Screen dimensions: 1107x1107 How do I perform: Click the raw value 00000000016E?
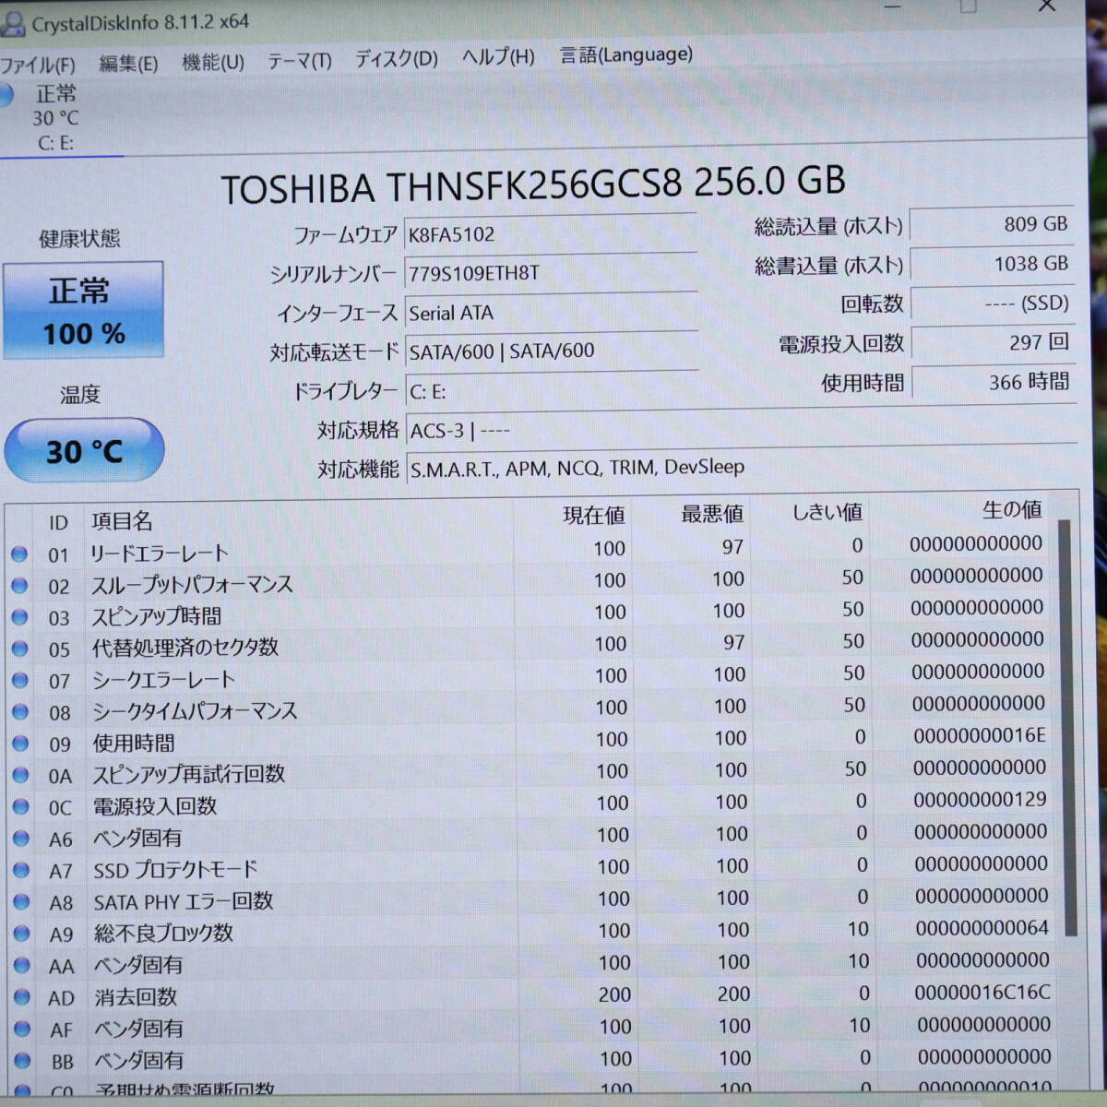[980, 735]
